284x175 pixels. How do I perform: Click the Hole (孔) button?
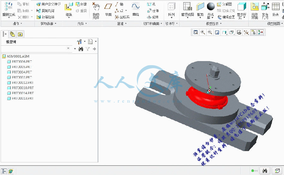(151, 4)
